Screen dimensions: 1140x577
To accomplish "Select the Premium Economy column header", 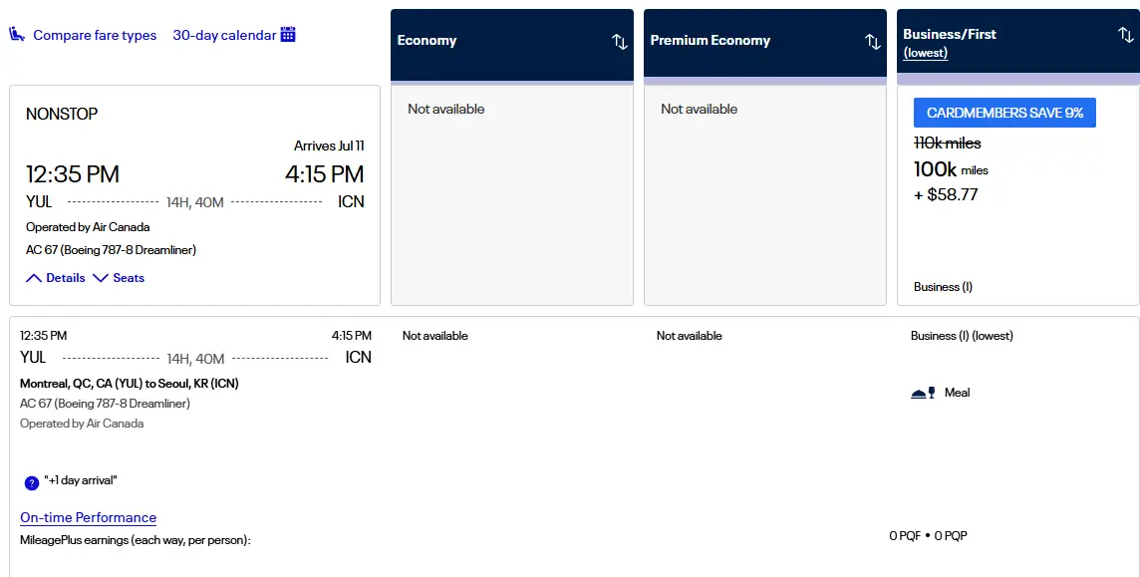I will 765,45.
